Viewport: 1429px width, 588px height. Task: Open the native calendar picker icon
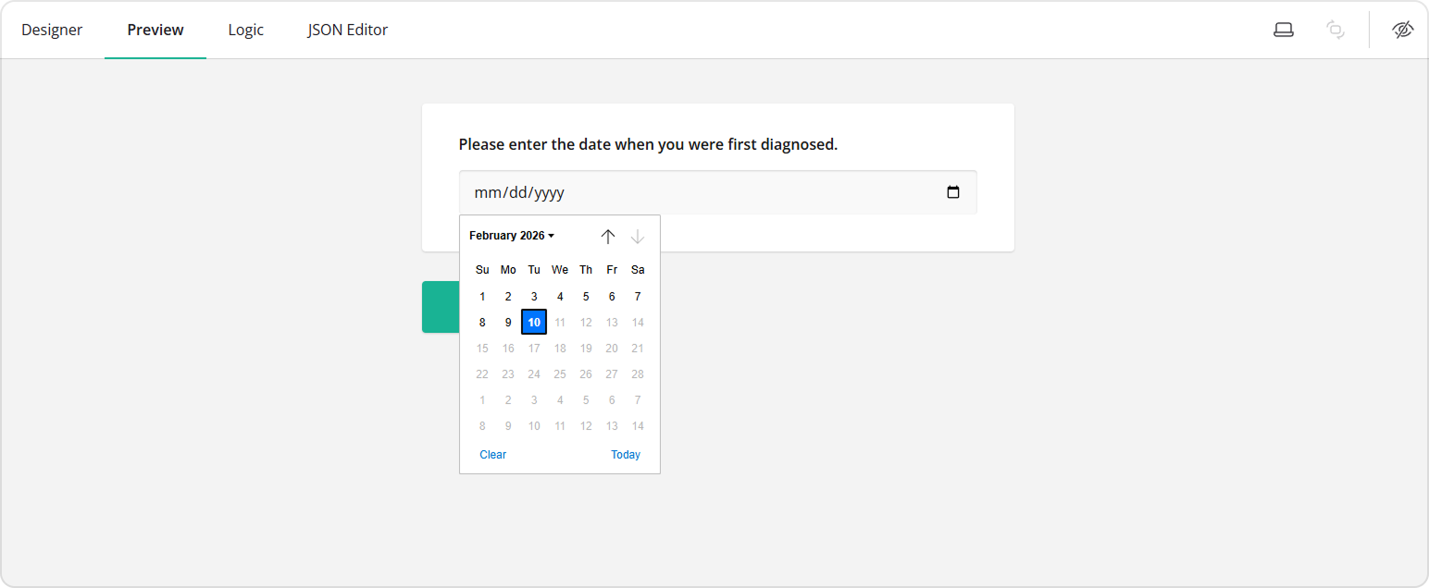(953, 191)
